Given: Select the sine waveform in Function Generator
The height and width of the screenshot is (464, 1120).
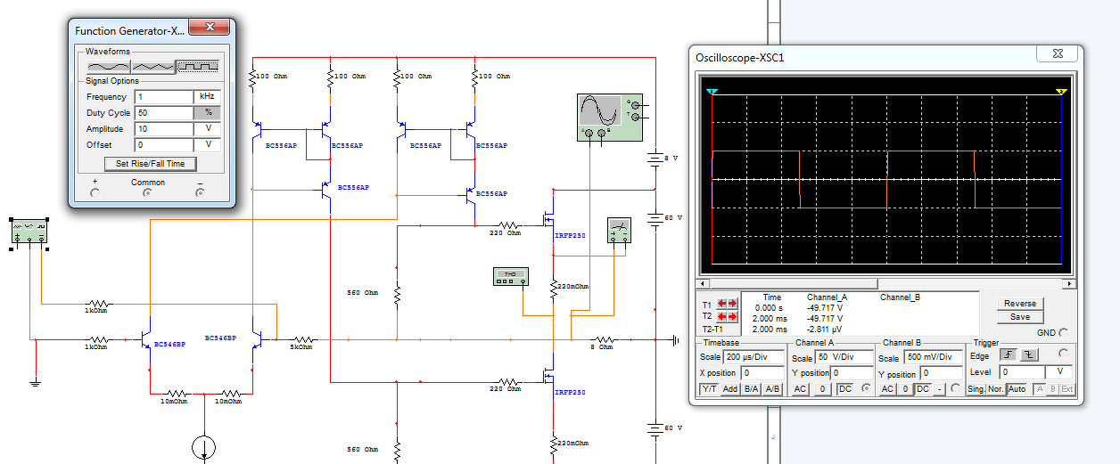Looking at the screenshot, I should click(108, 66).
